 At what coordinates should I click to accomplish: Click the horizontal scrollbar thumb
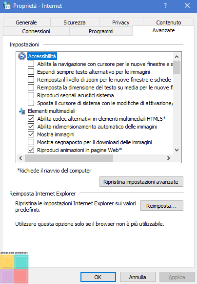(x=69, y=158)
